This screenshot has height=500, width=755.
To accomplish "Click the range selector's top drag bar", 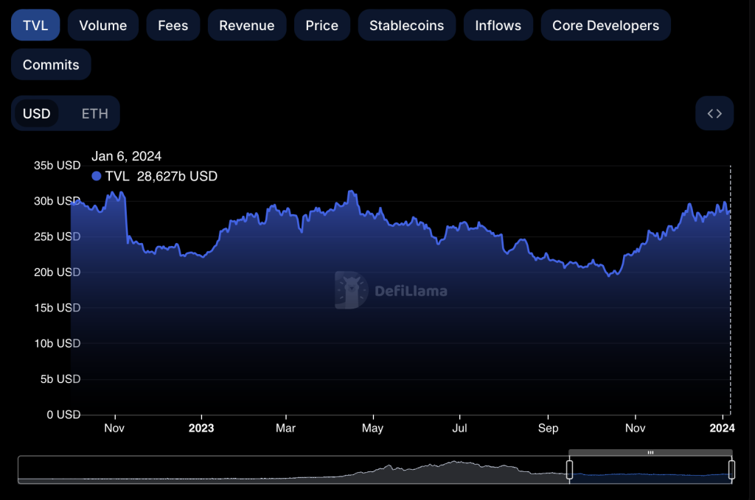I will 650,452.
